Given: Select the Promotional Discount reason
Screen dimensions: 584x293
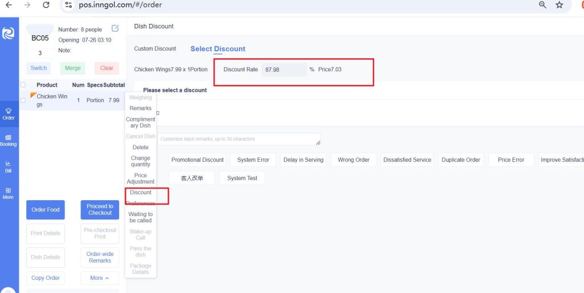Looking at the screenshot, I should [x=197, y=160].
